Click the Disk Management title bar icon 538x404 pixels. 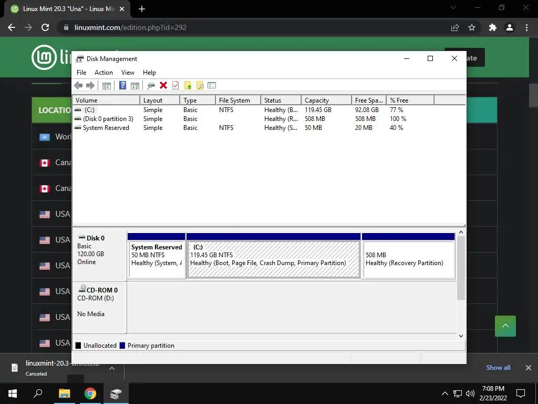coord(80,59)
